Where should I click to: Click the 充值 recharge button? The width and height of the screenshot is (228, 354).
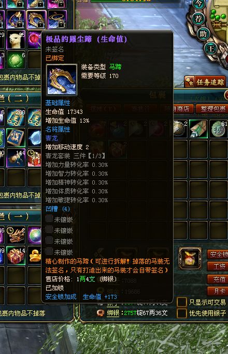click(x=218, y=279)
